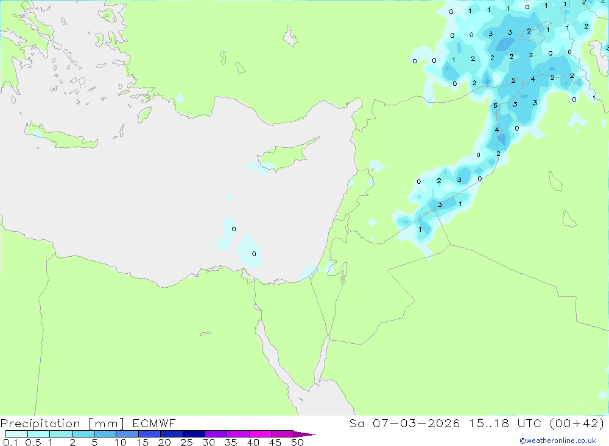Click the '10' legend scale label
Screen dimensions: 609x446
point(121,442)
